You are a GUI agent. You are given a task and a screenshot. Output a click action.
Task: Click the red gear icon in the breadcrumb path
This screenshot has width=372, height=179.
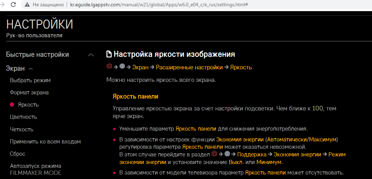point(109,67)
